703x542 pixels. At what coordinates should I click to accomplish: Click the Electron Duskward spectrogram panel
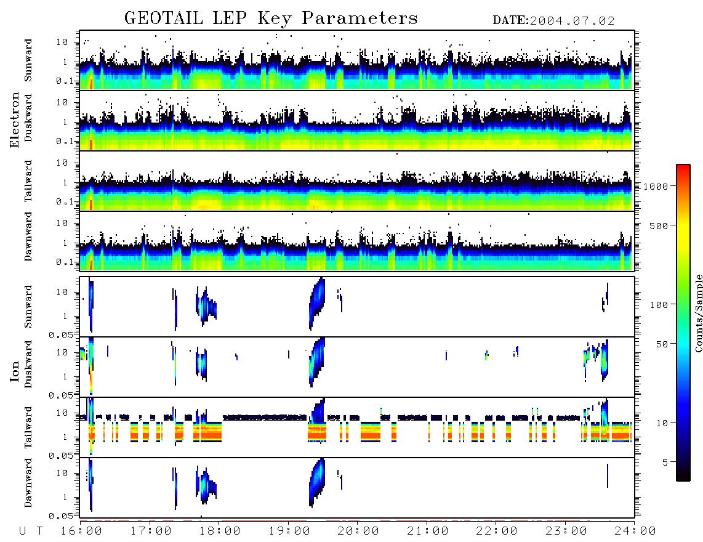point(357,120)
